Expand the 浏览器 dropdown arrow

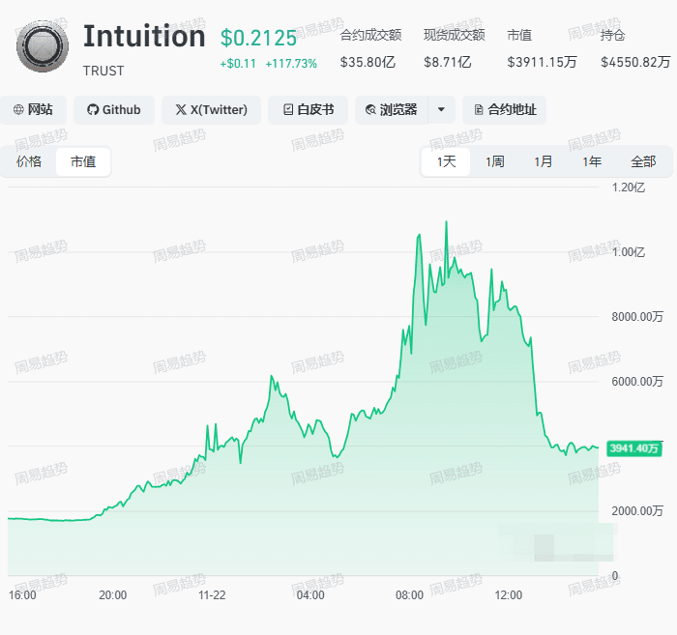click(441, 110)
